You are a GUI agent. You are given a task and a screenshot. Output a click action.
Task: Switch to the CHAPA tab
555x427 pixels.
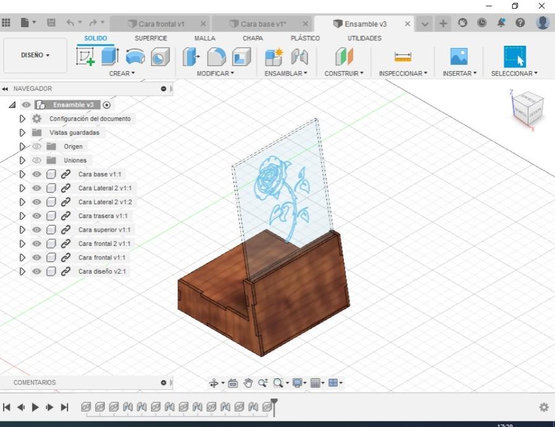coord(252,38)
